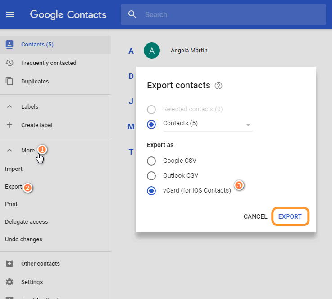This screenshot has width=332, height=299.
Task: Collapse the Labels section
Action: 9,106
